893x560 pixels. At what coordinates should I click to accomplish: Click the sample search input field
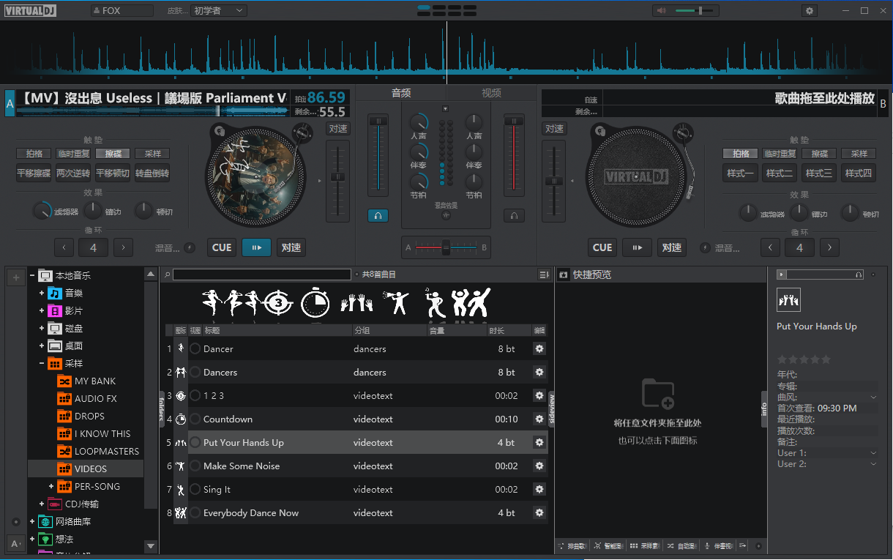[262, 275]
